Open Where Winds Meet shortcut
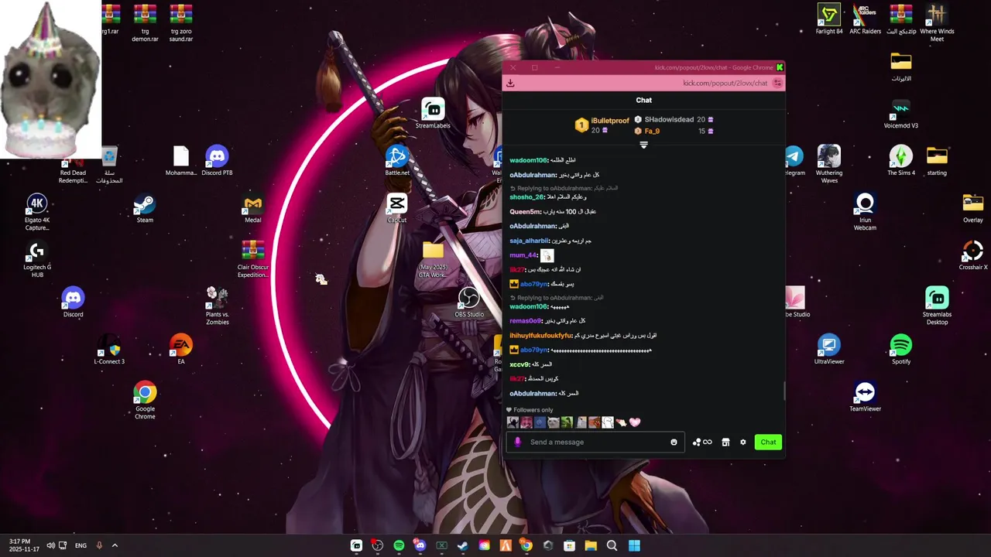 937,24
